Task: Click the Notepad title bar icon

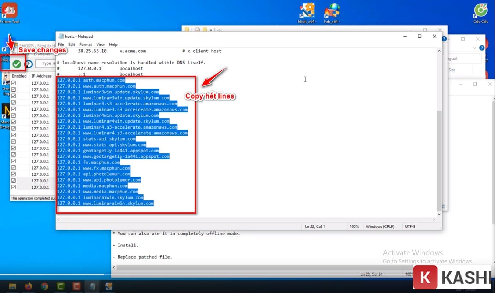Action: 61,36
